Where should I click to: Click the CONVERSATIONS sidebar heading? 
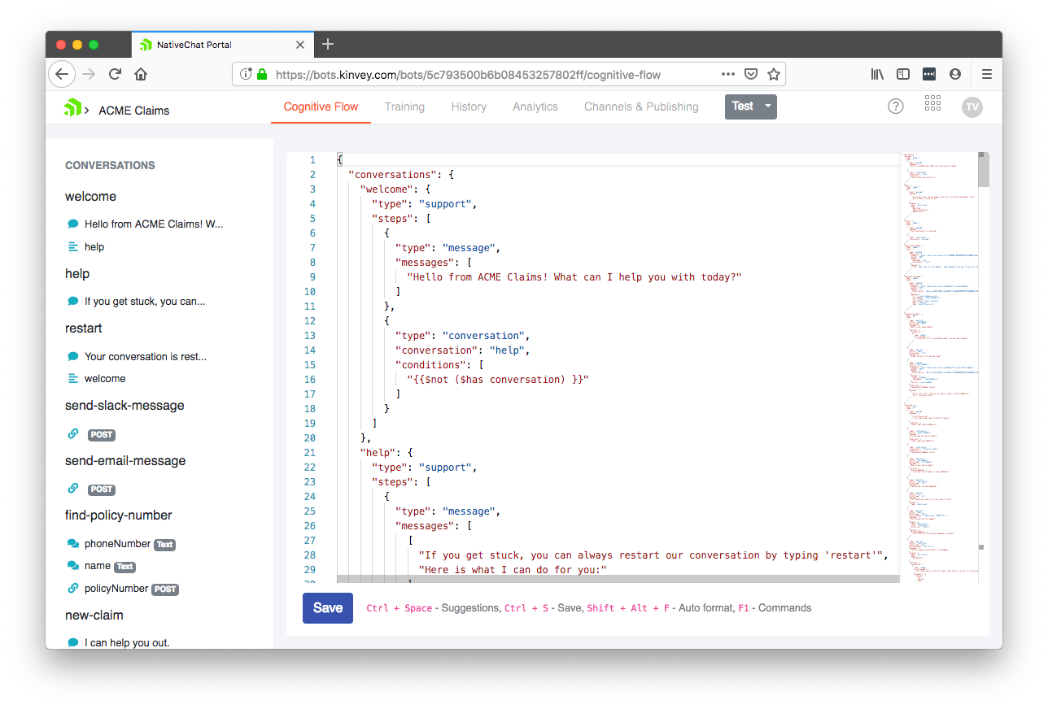pos(110,165)
